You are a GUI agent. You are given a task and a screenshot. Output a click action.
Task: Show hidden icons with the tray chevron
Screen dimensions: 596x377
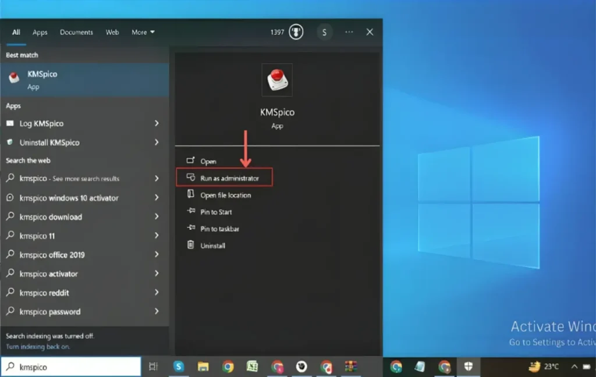click(573, 367)
